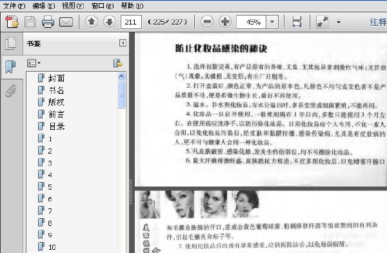Image resolution: width=387 pixels, height=253 pixels.
Task: Go to next page with down arrow
Action: tap(110, 22)
